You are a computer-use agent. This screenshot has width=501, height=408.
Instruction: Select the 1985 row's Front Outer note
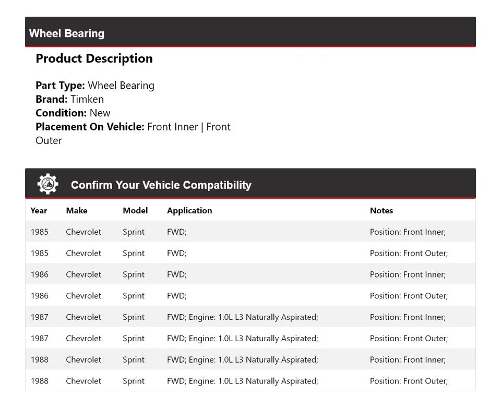(x=409, y=254)
